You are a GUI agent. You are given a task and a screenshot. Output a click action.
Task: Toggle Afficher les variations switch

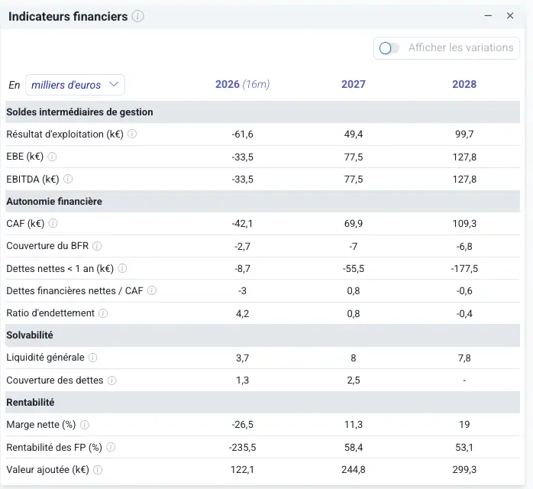tap(389, 48)
